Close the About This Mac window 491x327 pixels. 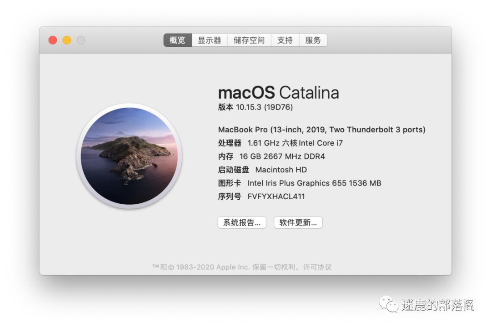click(x=53, y=40)
